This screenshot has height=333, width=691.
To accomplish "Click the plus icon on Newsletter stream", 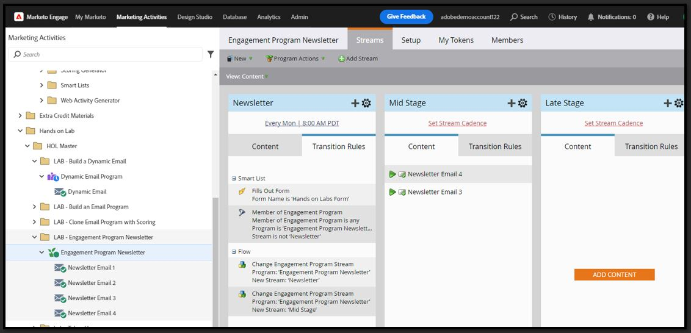I will tap(355, 103).
